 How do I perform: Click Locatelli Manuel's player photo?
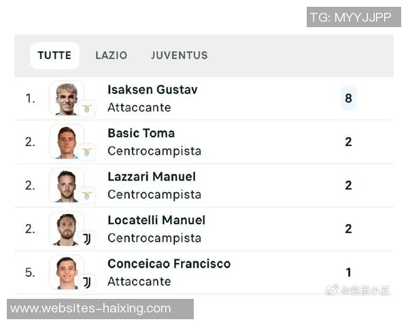[x=67, y=229]
